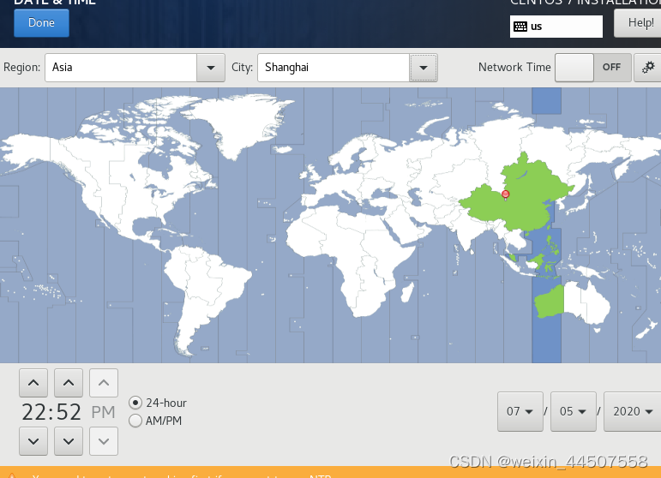Increase hours with up arrow
Image resolution: width=661 pixels, height=478 pixels.
(33, 383)
